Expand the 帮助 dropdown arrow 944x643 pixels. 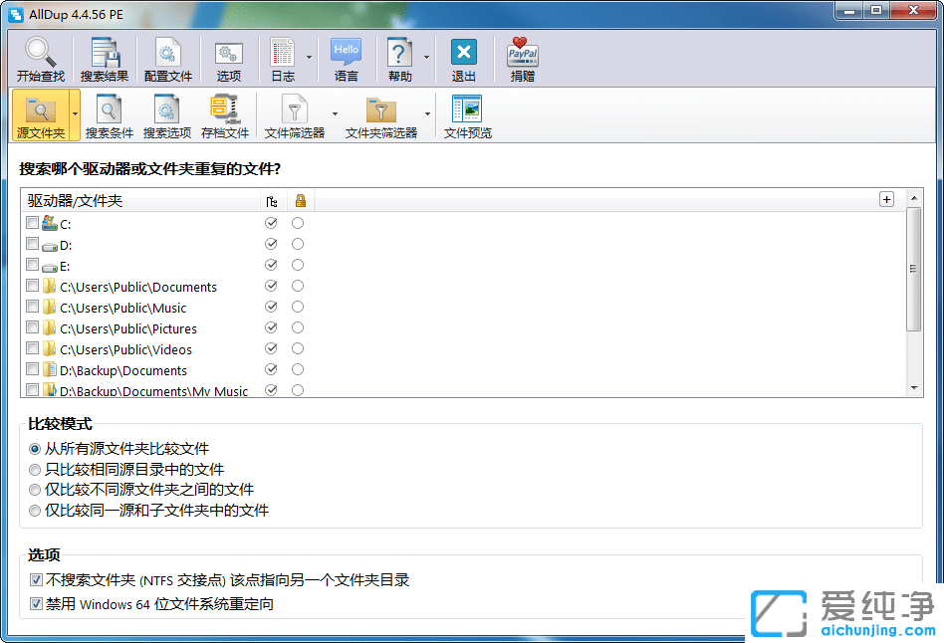coord(426,58)
